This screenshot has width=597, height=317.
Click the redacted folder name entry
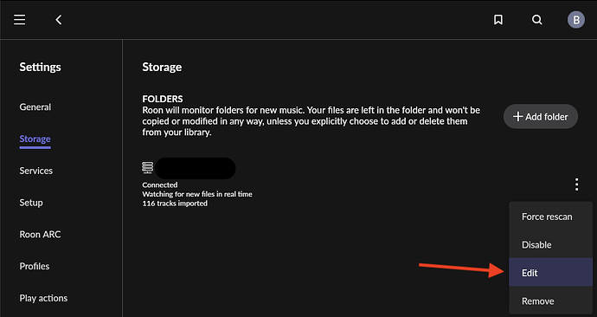tap(196, 168)
